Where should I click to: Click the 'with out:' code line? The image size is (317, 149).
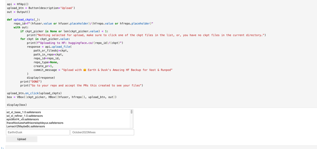coord(21,27)
